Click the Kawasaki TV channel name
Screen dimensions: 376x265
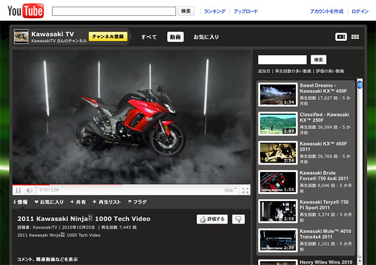[x=53, y=34]
